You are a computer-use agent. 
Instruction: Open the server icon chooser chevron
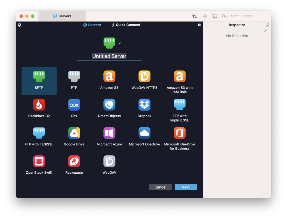120,43
